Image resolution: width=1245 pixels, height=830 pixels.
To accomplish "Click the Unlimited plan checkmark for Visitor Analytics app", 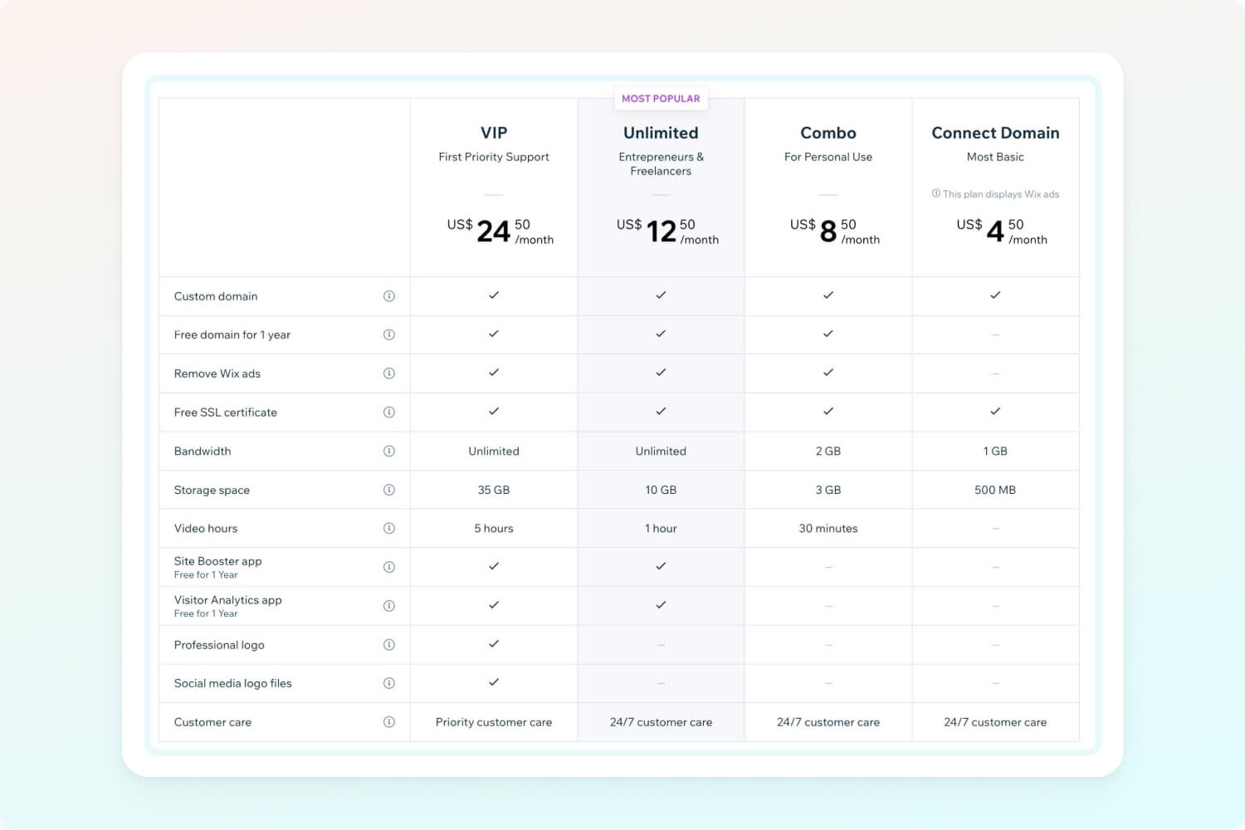I will pos(661,605).
